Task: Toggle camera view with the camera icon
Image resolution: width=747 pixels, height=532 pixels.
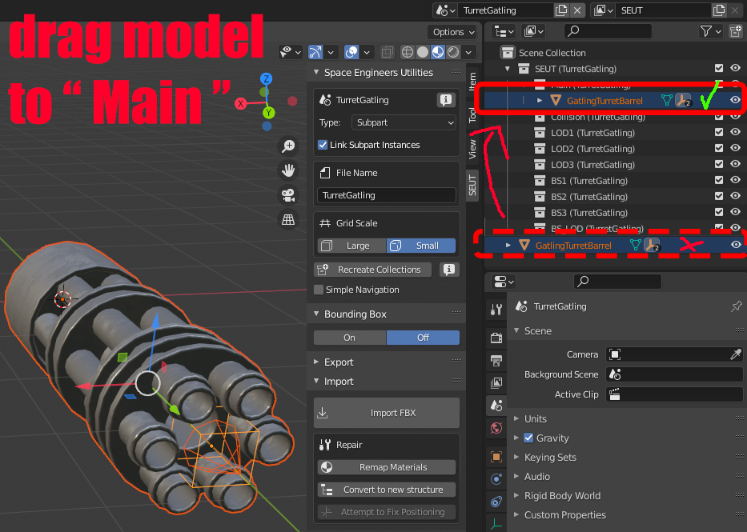Action: pyautogui.click(x=288, y=195)
